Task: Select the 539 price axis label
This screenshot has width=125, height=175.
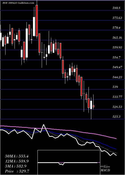Action: pyautogui.click(x=115, y=87)
